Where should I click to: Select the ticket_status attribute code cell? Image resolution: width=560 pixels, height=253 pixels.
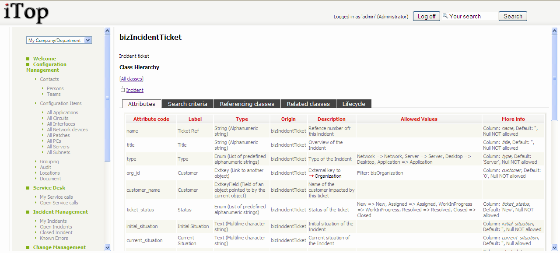coord(151,210)
